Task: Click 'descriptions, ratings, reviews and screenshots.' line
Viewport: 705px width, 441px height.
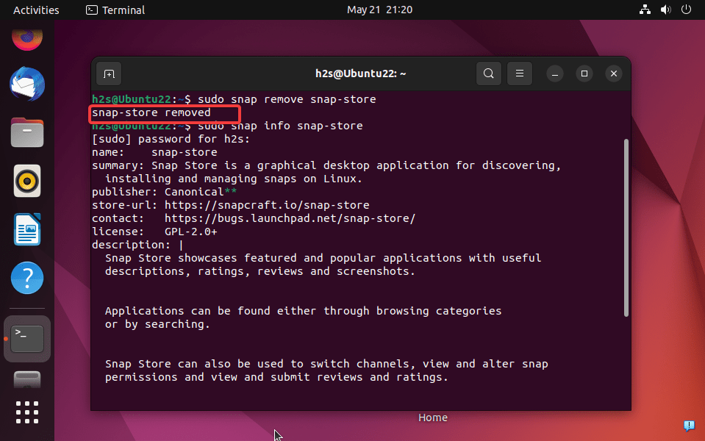Action: tap(260, 271)
